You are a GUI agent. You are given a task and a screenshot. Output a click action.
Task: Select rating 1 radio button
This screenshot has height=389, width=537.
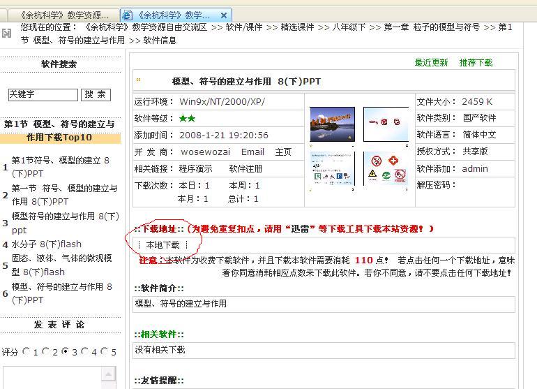pos(26,351)
